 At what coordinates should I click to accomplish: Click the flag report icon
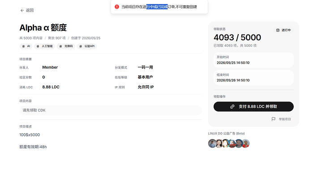point(273,119)
